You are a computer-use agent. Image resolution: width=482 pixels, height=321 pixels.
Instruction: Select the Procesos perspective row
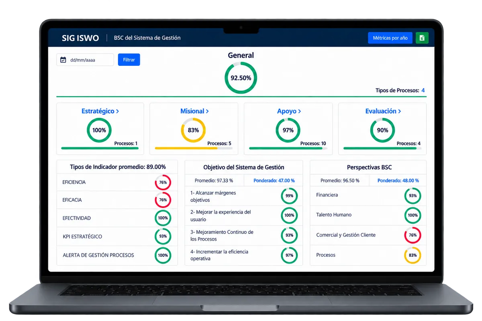pyautogui.click(x=368, y=255)
